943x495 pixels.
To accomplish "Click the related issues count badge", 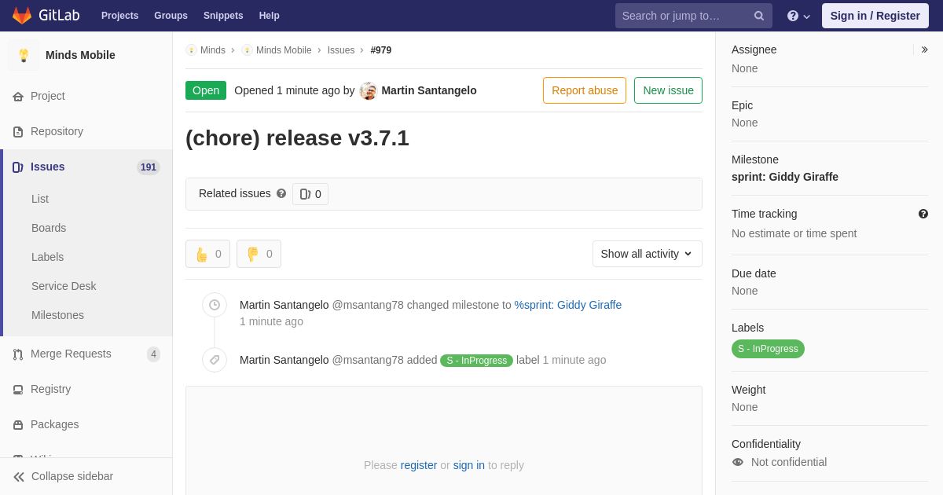I will point(310,194).
